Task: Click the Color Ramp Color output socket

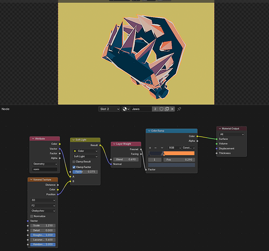Action: pyautogui.click(x=197, y=136)
